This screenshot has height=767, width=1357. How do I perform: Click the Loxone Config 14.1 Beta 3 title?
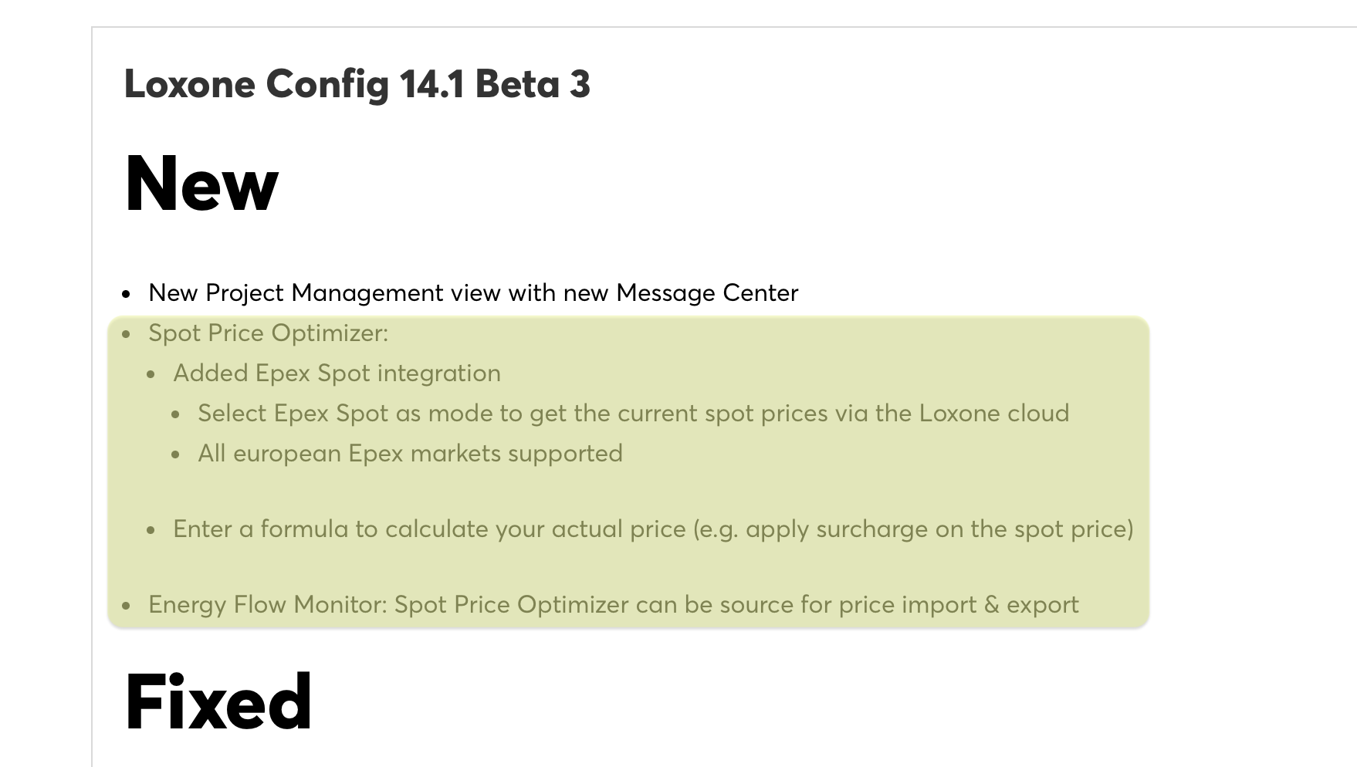(x=357, y=83)
